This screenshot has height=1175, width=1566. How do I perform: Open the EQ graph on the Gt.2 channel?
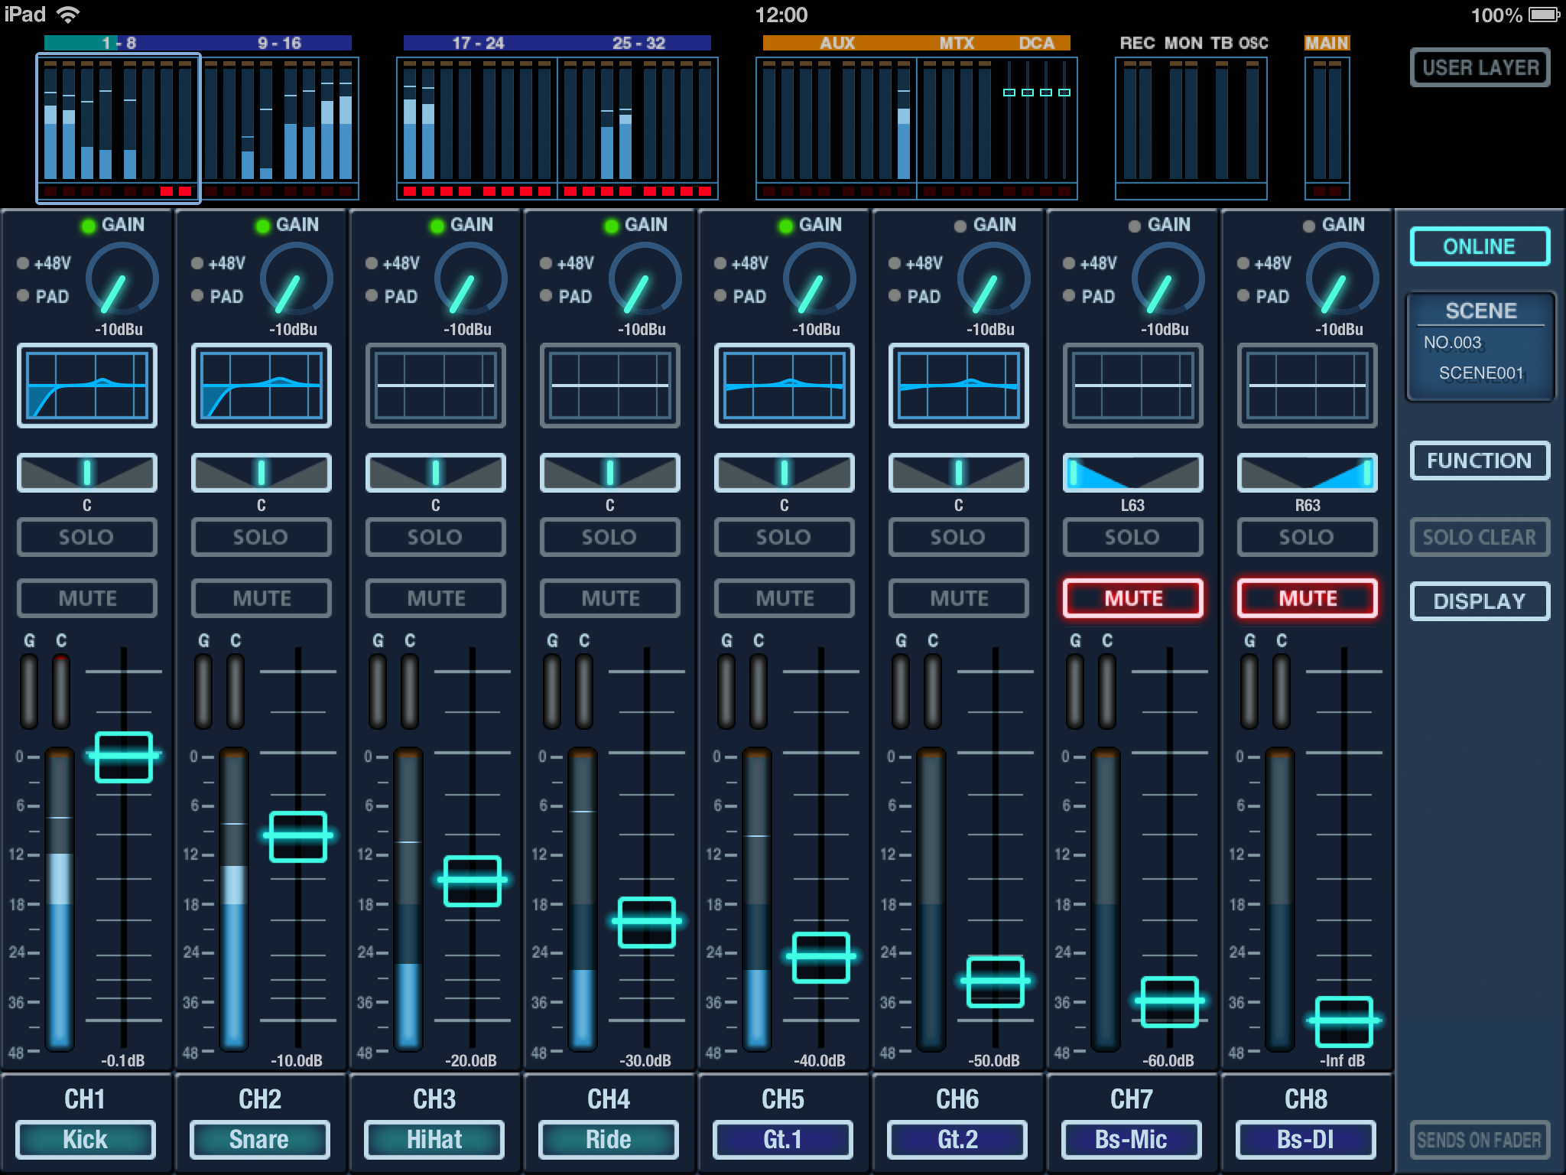click(x=958, y=385)
